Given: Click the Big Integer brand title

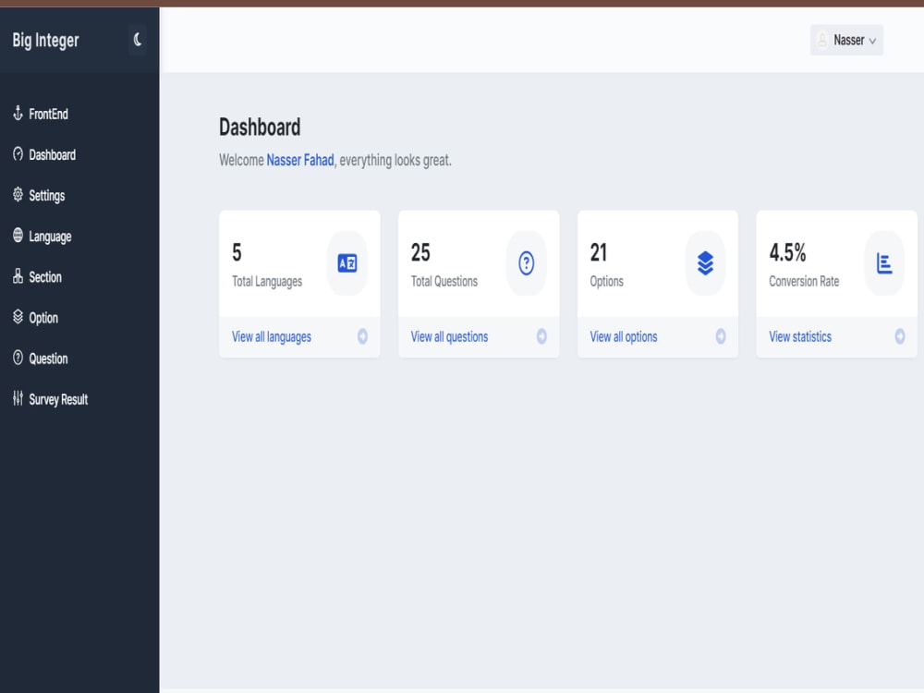Looking at the screenshot, I should [45, 41].
